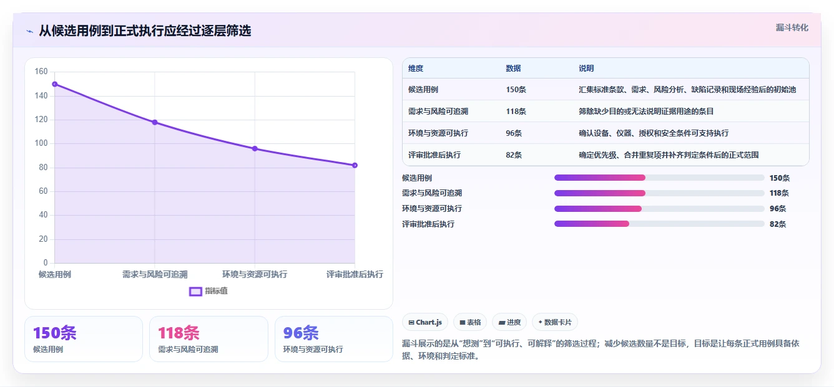Click the 160 y-axis tick label

[41, 72]
